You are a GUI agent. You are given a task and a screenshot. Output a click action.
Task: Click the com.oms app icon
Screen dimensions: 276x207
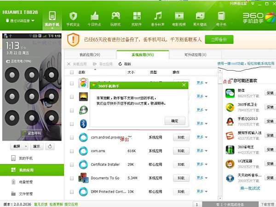[x=83, y=151]
